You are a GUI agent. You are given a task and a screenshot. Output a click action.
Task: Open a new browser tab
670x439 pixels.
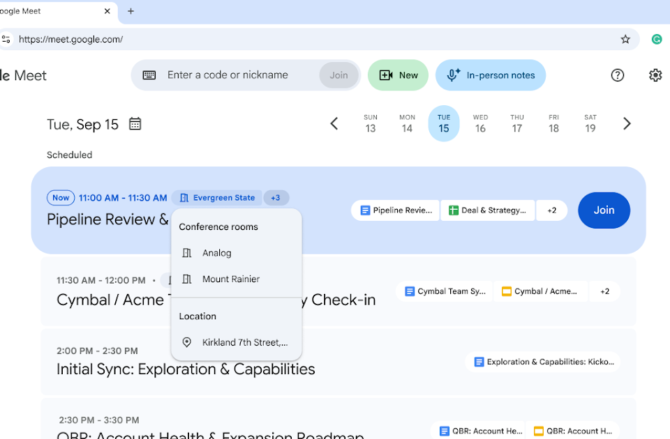131,11
